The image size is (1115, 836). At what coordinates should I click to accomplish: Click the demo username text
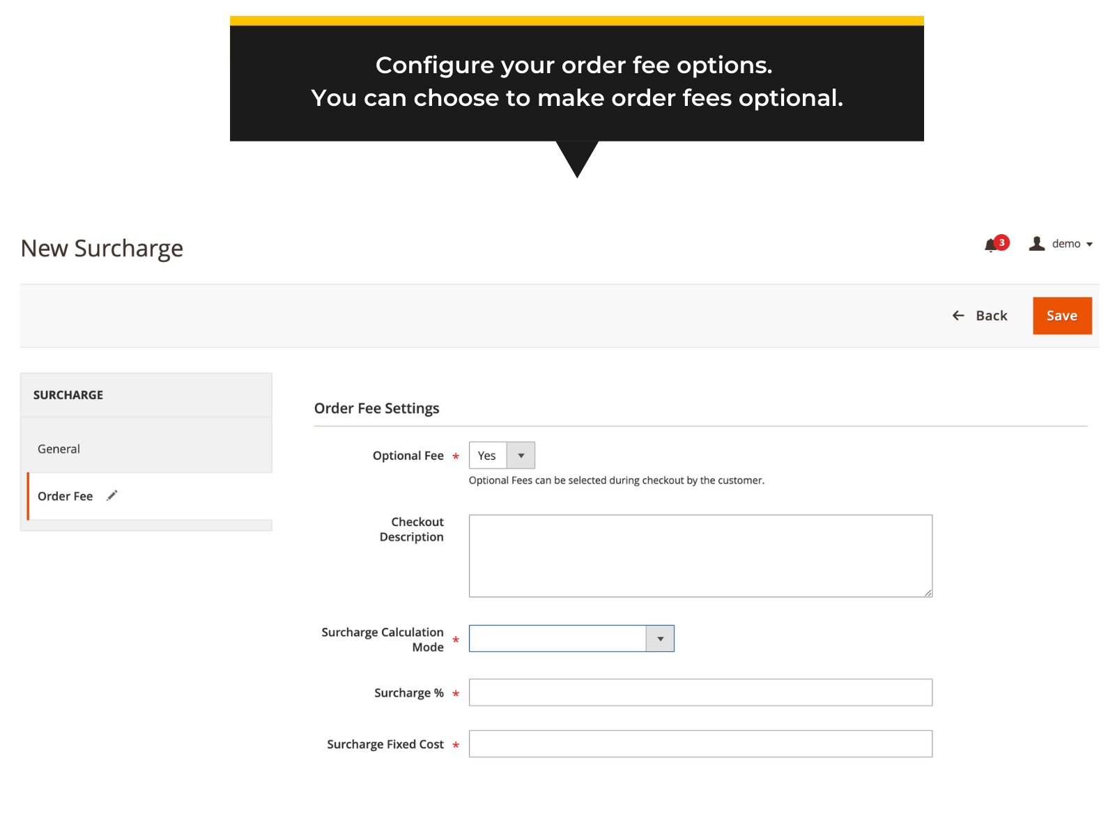point(1066,244)
